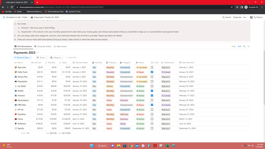Check the $ Up? box for Disney Plus
Screen dimensions: 265x149
(152, 77)
